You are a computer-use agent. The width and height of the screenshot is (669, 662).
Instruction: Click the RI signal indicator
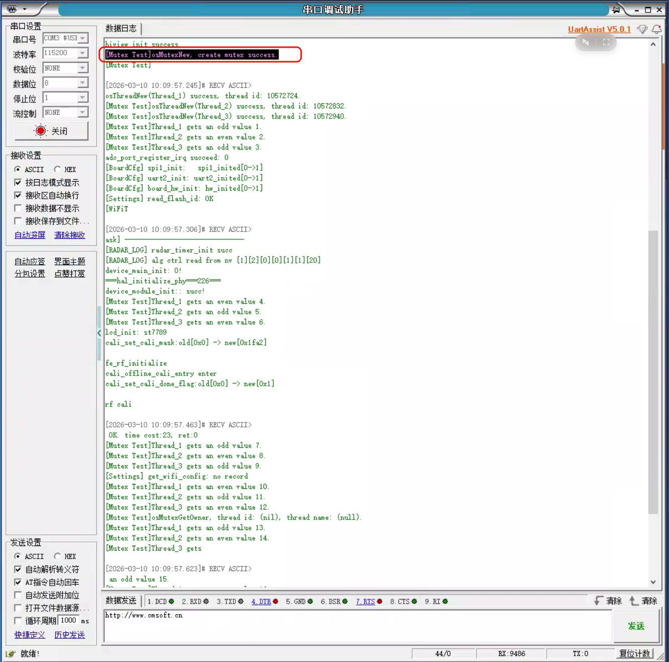coord(445,601)
